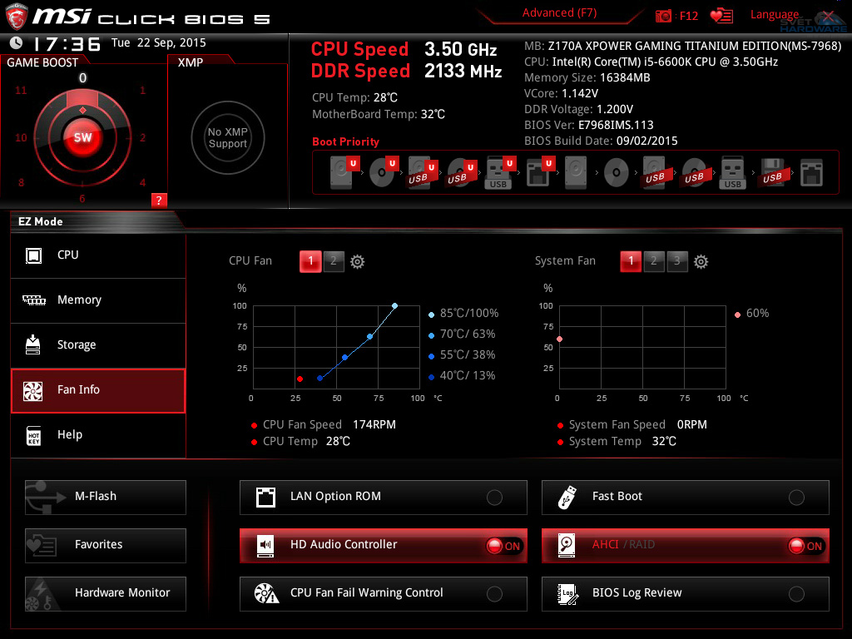The image size is (852, 639).
Task: Open CPU Fan settings with the gear icon
Action: 357,261
